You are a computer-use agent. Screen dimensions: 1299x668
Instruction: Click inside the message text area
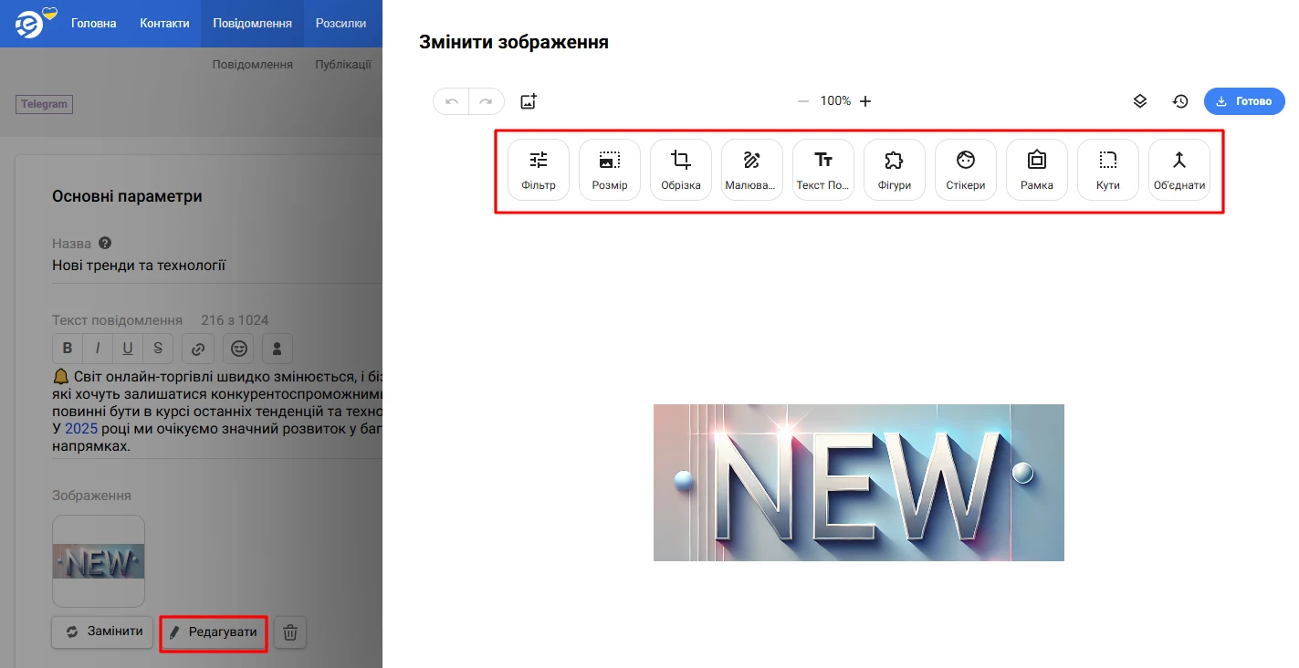216,412
